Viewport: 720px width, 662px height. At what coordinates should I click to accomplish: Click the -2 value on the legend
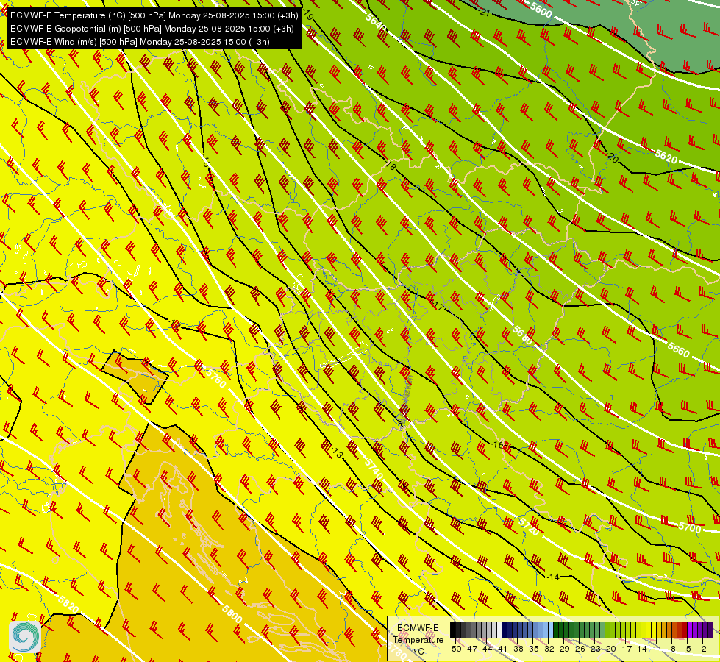tap(702, 649)
